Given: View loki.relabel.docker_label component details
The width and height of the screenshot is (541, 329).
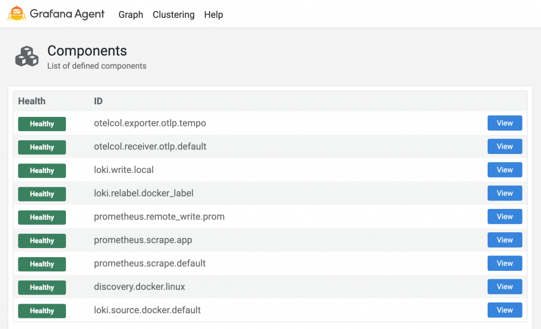Looking at the screenshot, I should [x=505, y=193].
